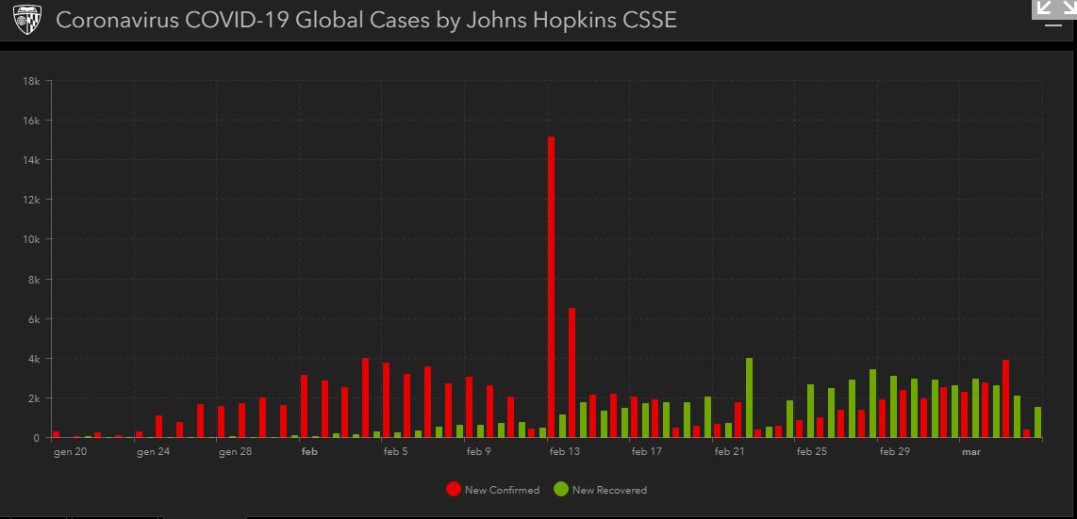Click the 0 y-axis label
Image resolution: width=1077 pixels, height=519 pixels.
tap(37, 438)
